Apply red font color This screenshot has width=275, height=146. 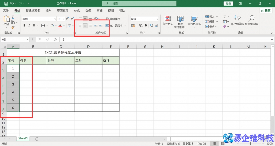tap(60, 26)
